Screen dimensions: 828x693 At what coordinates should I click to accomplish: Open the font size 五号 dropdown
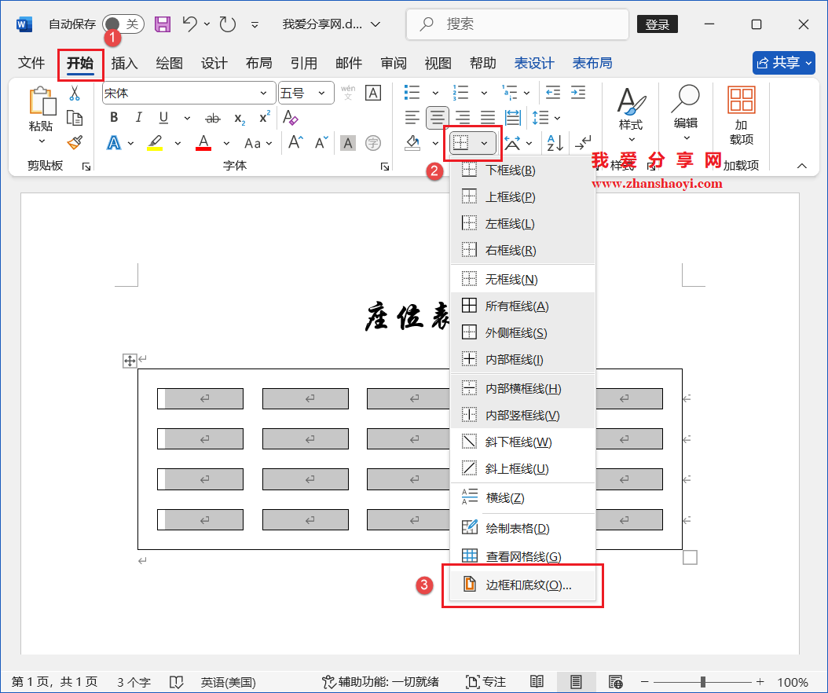[321, 93]
